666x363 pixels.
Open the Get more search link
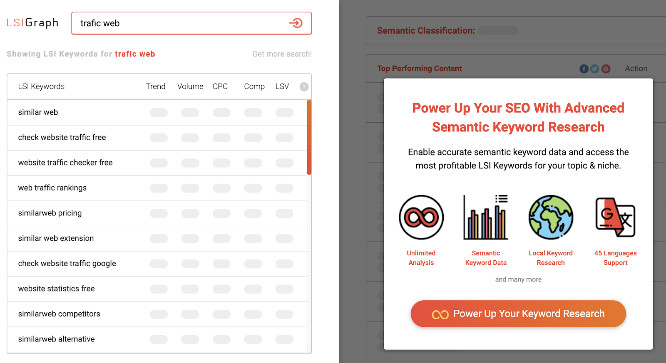point(282,54)
